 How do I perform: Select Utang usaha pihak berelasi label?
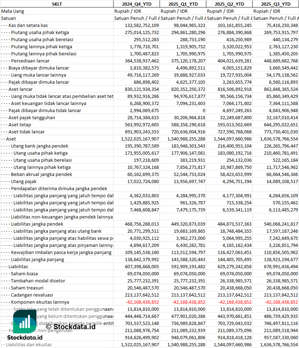click(x=42, y=160)
